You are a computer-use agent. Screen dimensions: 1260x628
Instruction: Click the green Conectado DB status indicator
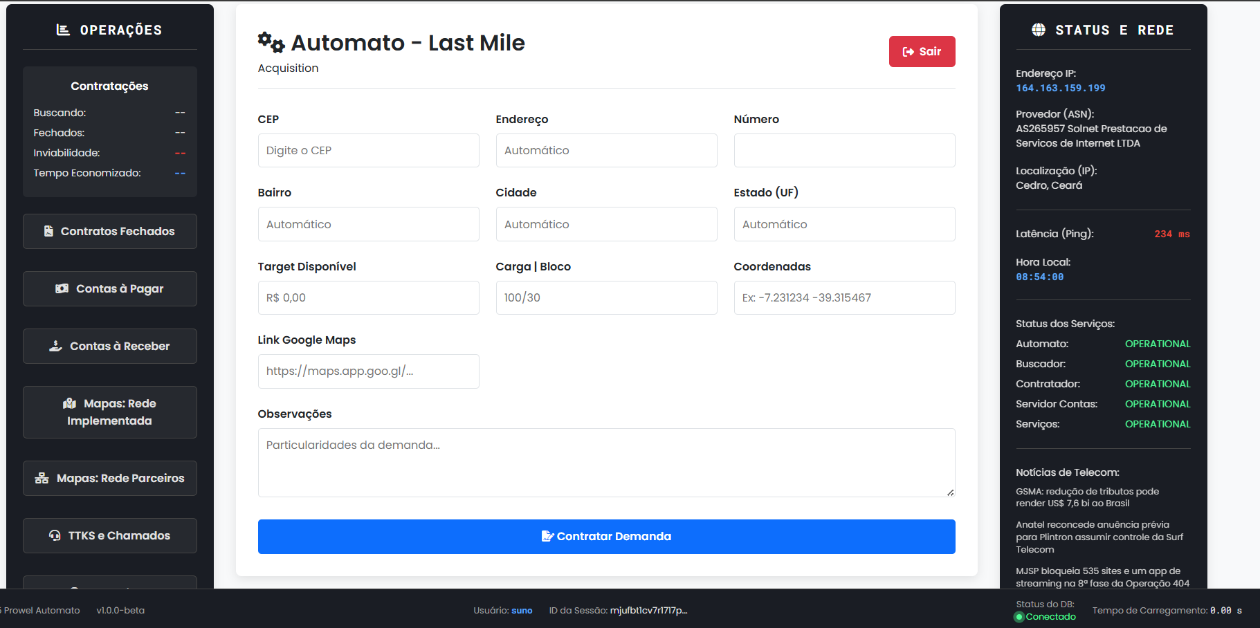(x=1044, y=616)
